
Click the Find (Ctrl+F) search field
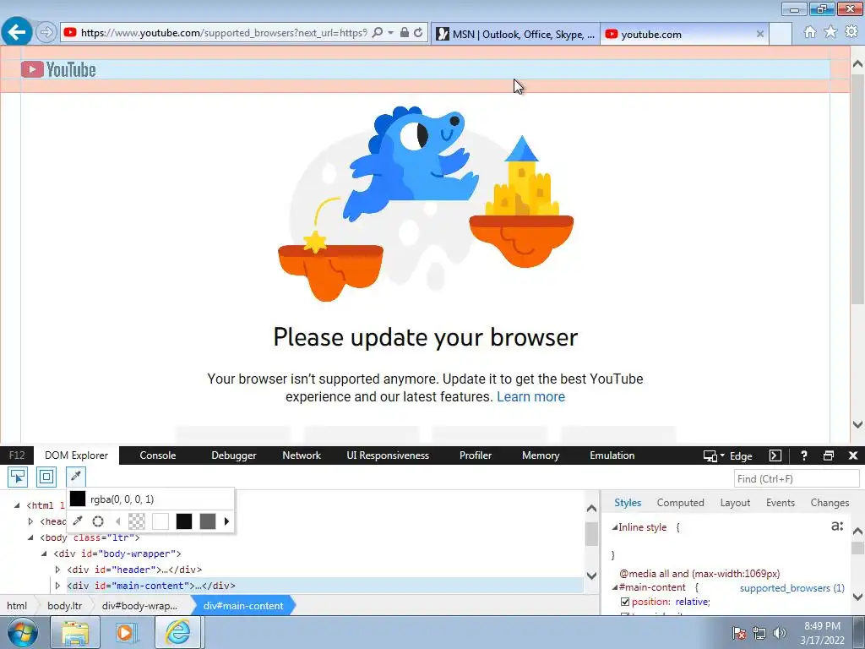796,478
